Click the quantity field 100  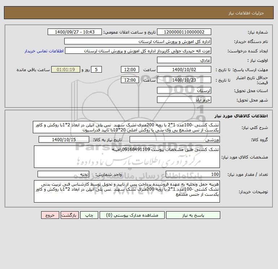coord(193,174)
